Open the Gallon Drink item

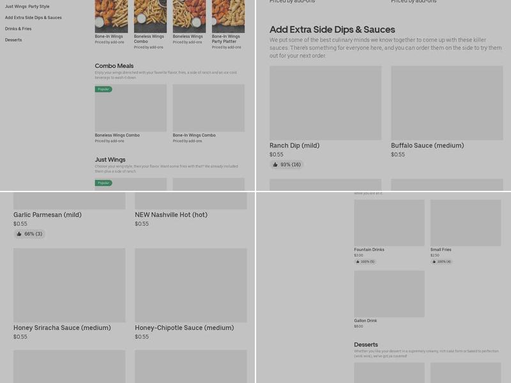pos(389,299)
